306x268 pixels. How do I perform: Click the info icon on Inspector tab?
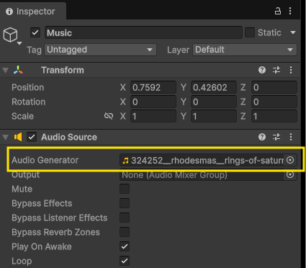9,12
